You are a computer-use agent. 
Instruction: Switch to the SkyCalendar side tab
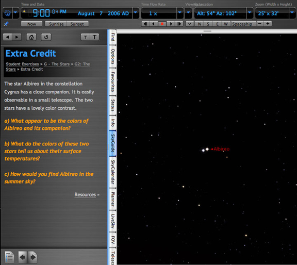click(x=113, y=172)
